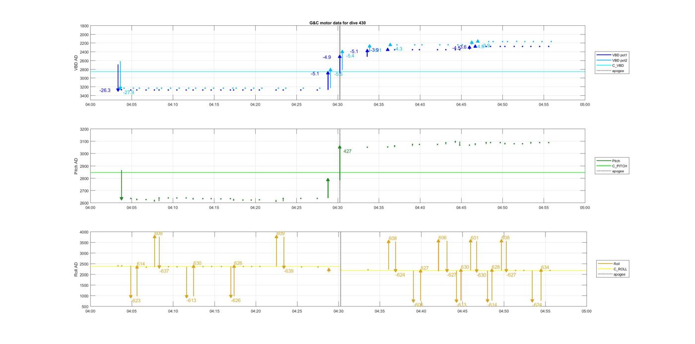Click the "627" roll data label
This screenshot has width=695, height=344.
point(424,268)
